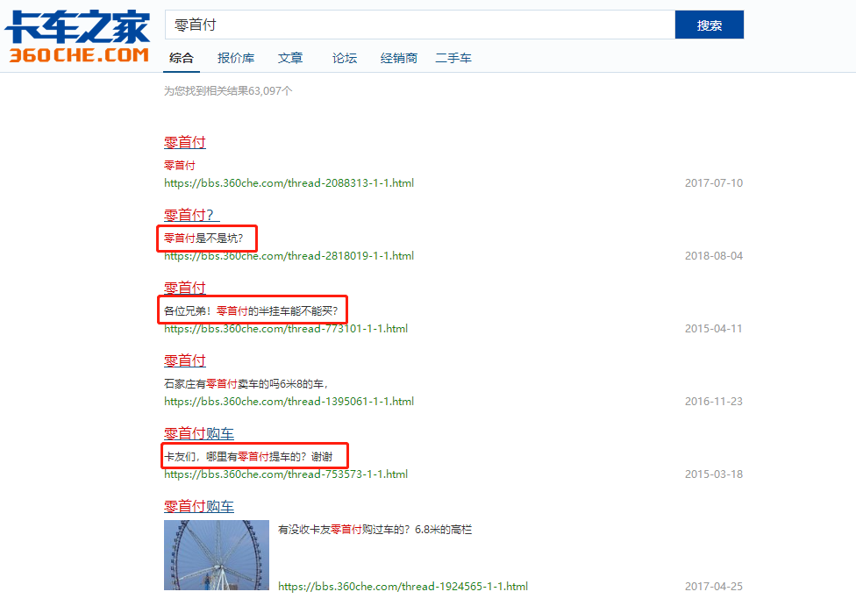Switch to the 论坛 tab
Screen dimensions: 856x606
tap(345, 58)
